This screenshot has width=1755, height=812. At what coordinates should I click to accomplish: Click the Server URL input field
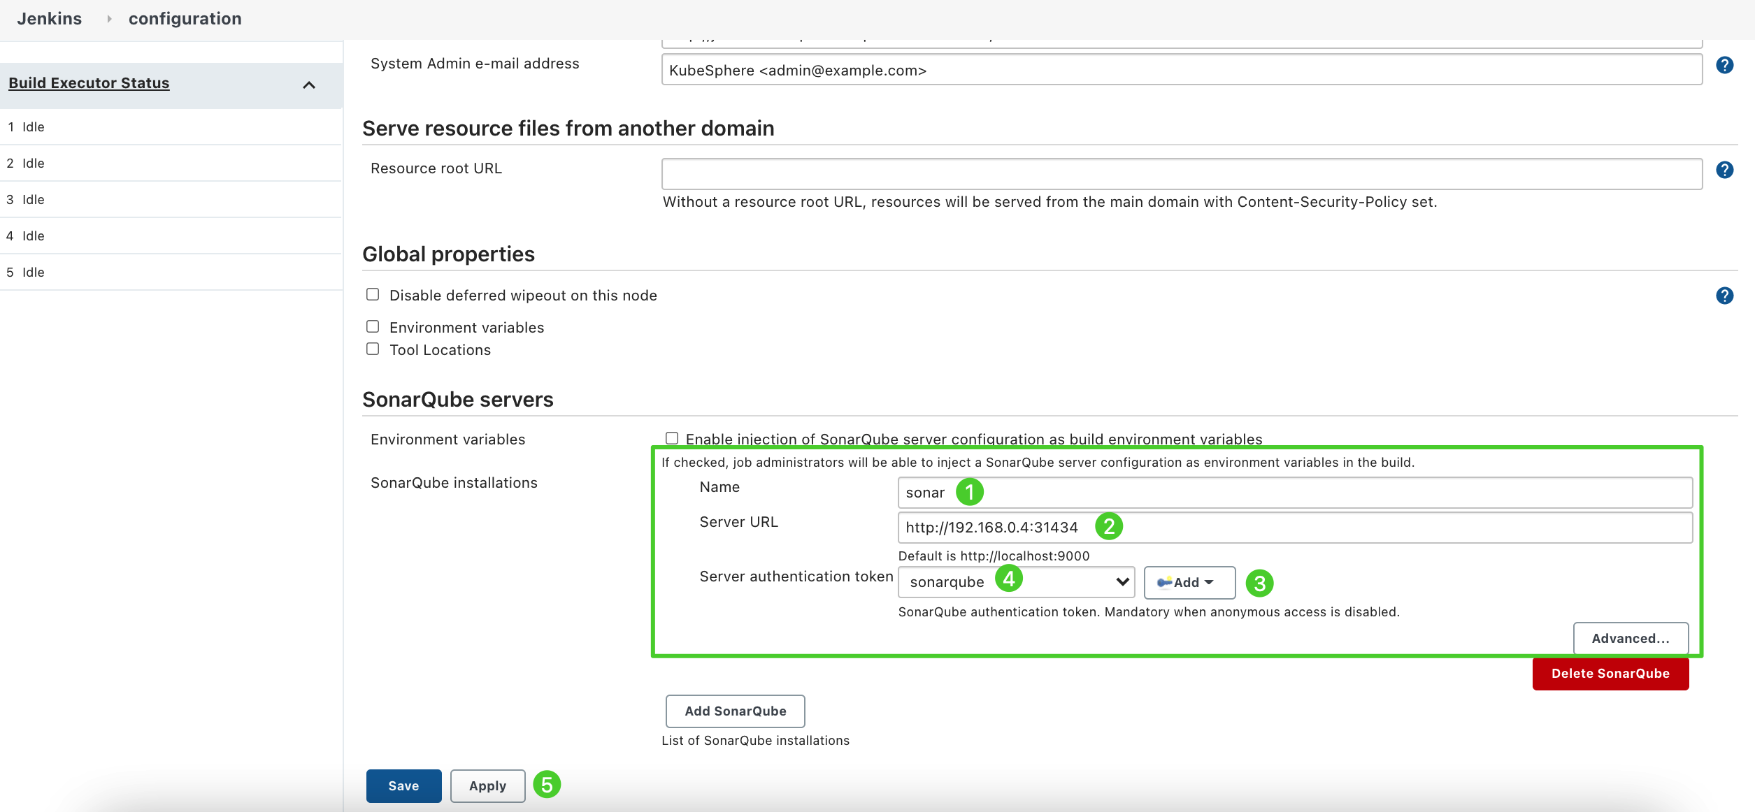pyautogui.click(x=1294, y=525)
